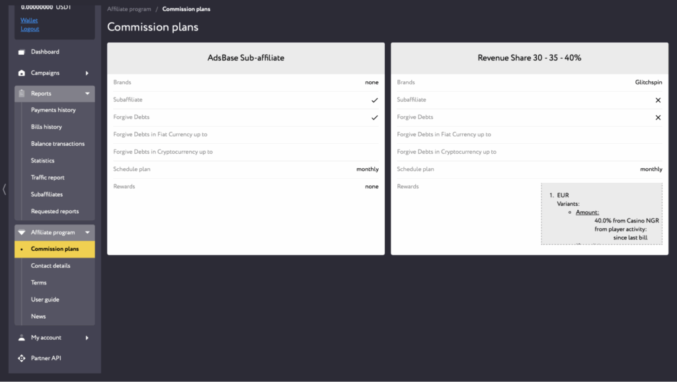Click the Dashboard monitor icon
This screenshot has width=677, height=382.
tap(22, 52)
